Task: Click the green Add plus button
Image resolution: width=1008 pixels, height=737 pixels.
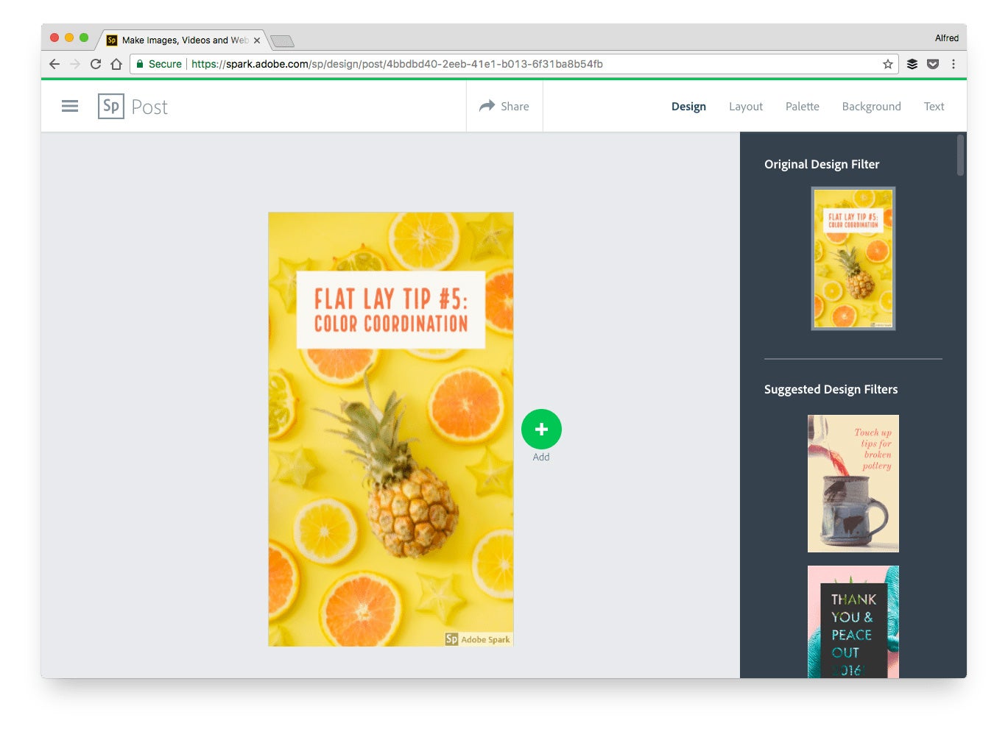Action: click(541, 430)
